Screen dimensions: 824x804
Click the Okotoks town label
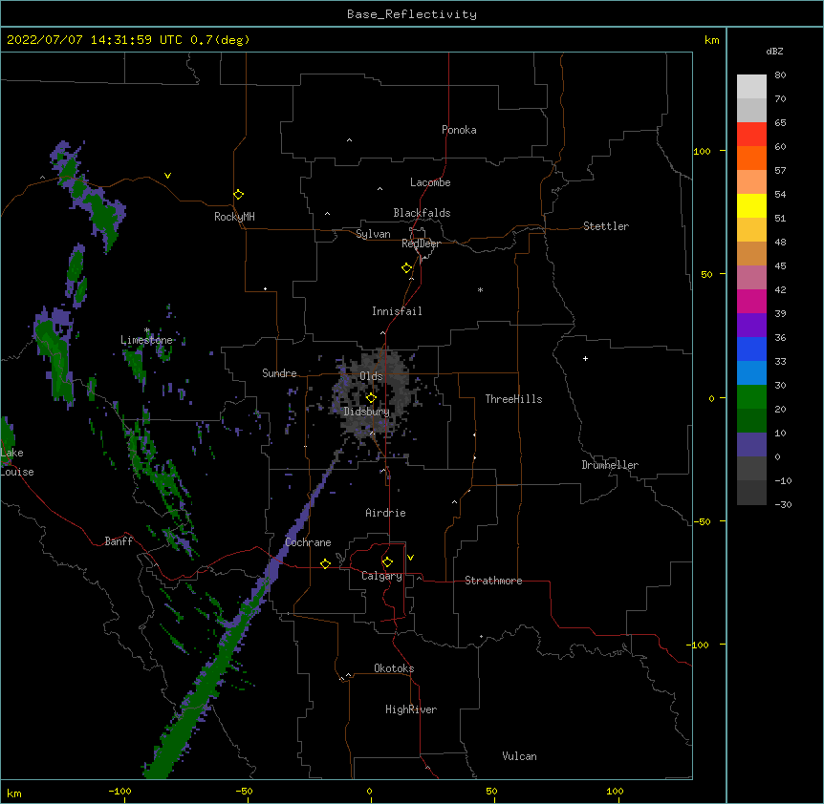[x=394, y=668]
